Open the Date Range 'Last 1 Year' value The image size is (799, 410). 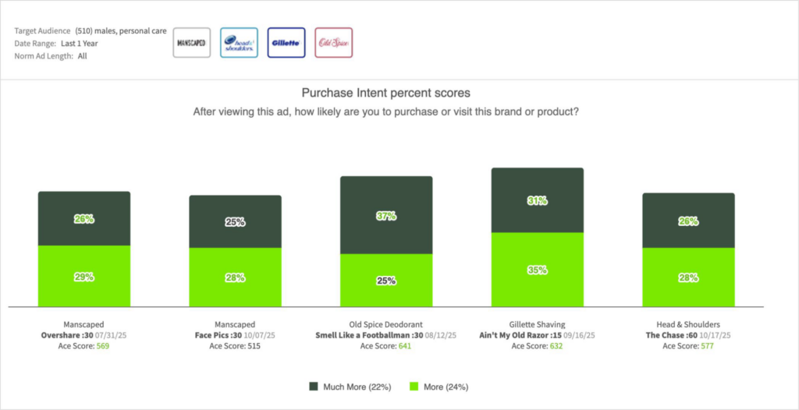pos(80,44)
